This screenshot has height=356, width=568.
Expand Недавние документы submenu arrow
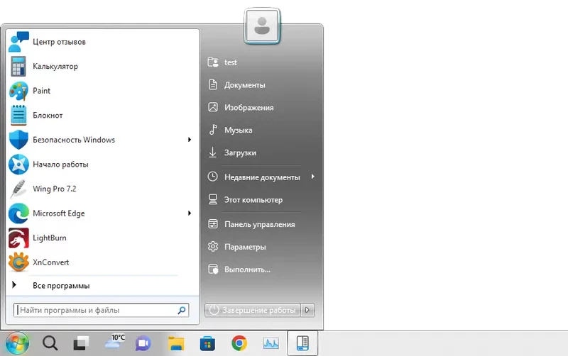312,177
